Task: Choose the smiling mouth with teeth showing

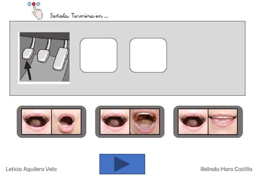Action: pyautogui.click(x=223, y=122)
